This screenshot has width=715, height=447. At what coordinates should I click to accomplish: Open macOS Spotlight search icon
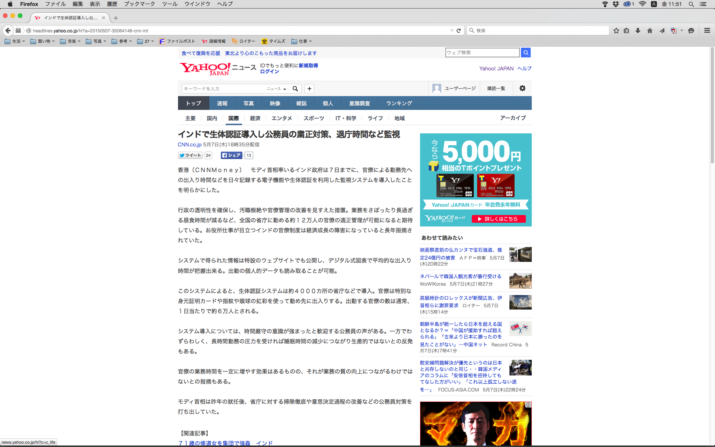tap(691, 4)
